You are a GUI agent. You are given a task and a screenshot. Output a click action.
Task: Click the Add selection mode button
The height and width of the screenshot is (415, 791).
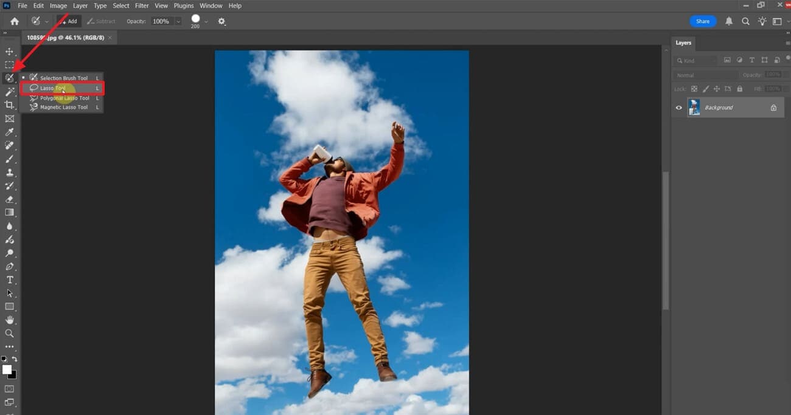pyautogui.click(x=68, y=21)
